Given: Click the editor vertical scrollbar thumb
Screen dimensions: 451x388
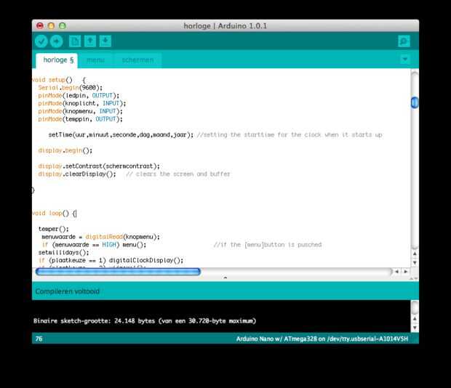Looking at the screenshot, I should [x=415, y=103].
